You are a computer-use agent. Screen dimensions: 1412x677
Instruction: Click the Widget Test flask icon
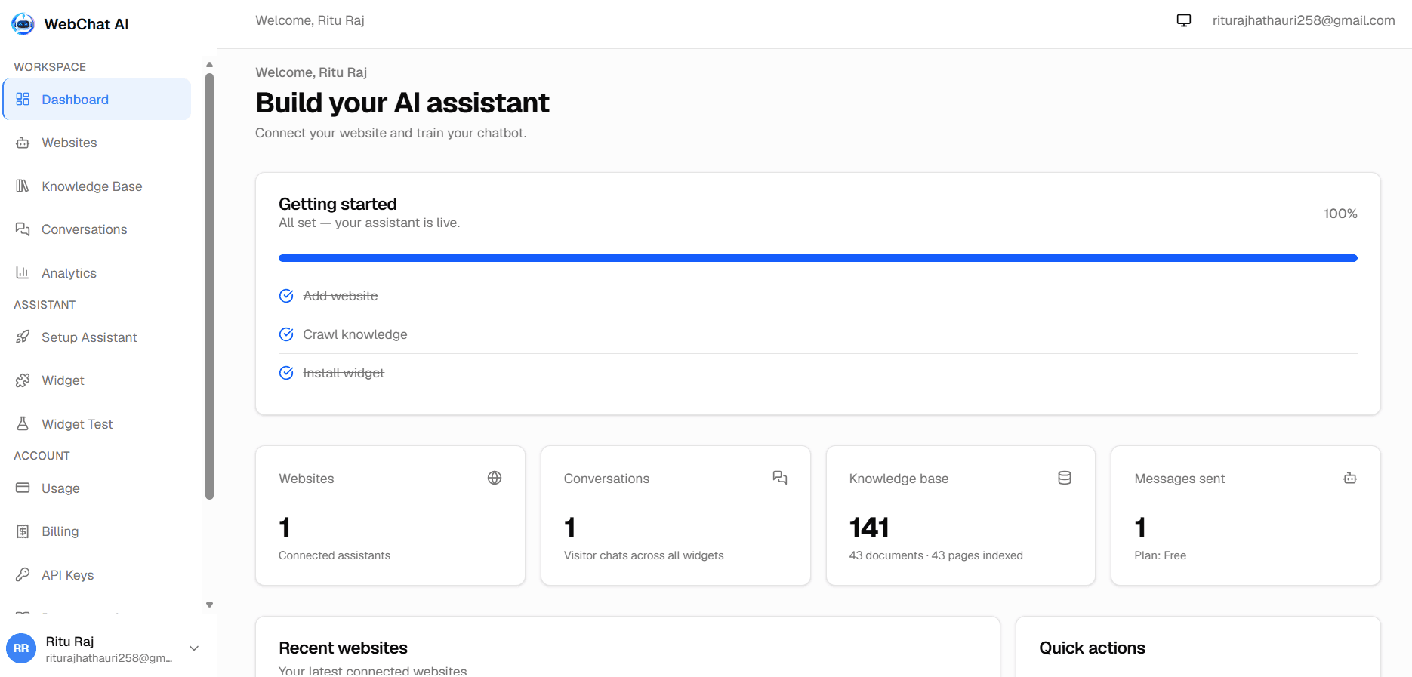click(23, 423)
